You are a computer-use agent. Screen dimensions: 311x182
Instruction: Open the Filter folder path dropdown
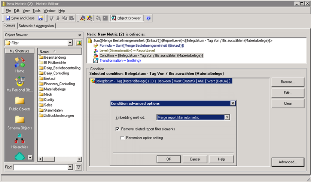(70, 43)
